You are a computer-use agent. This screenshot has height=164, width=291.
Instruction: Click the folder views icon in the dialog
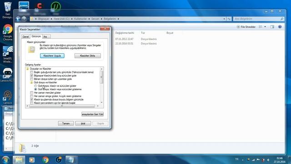pyautogui.click(x=31, y=50)
